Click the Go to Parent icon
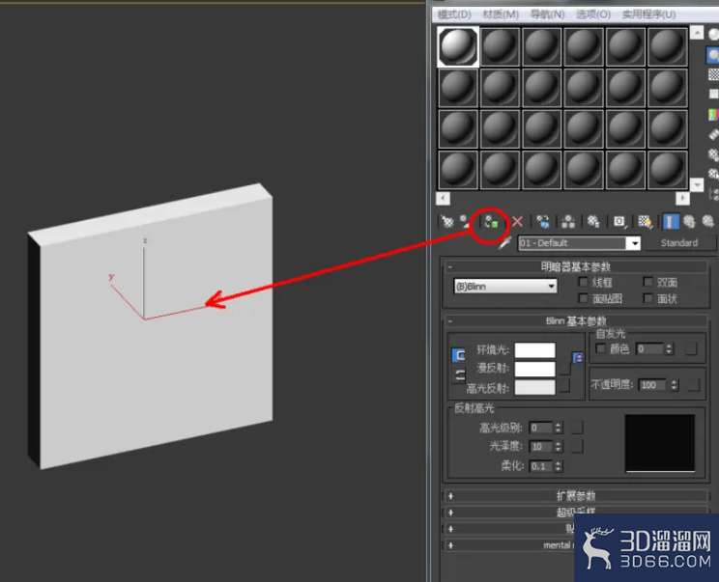The width and height of the screenshot is (719, 582). 689,222
